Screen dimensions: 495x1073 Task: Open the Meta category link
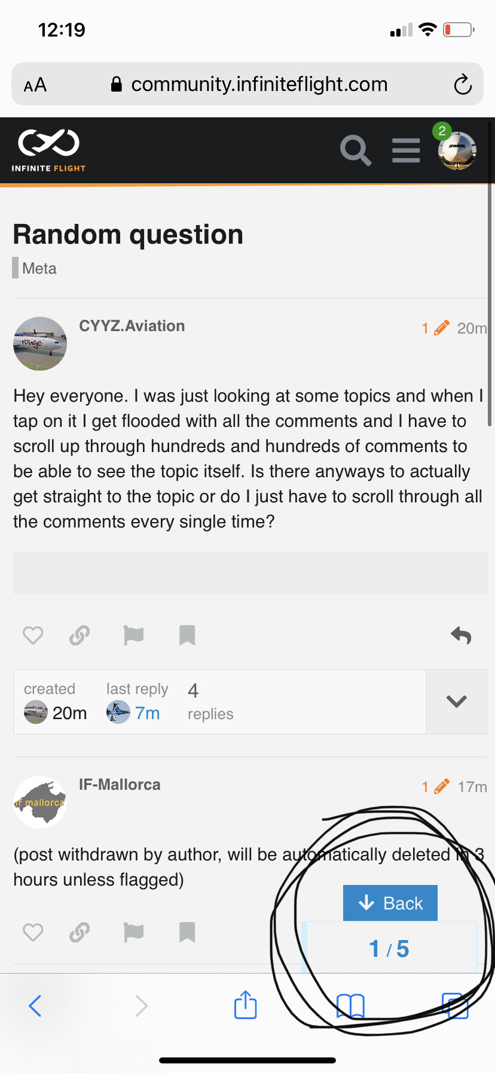(39, 268)
